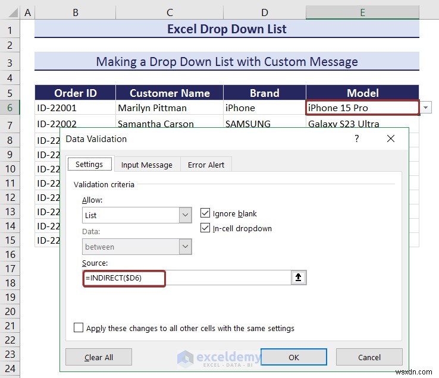Click the Clear All button

point(99,357)
